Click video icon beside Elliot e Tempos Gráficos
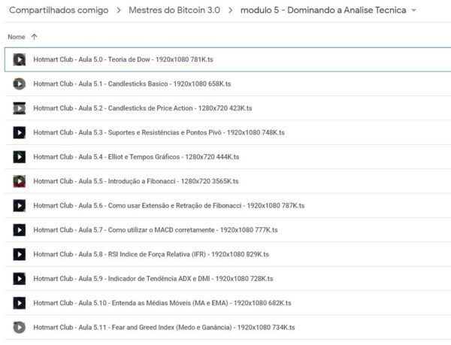 pos(20,157)
